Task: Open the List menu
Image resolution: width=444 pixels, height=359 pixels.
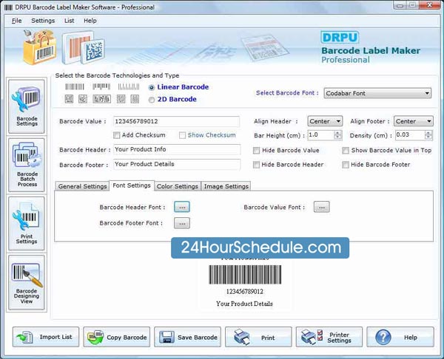Action: point(69,21)
